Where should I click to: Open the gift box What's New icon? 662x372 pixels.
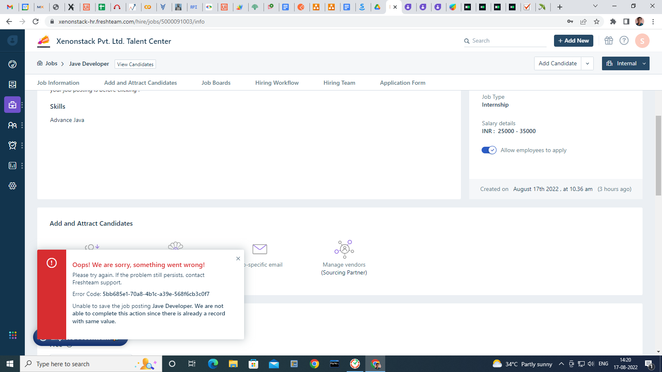tap(609, 41)
